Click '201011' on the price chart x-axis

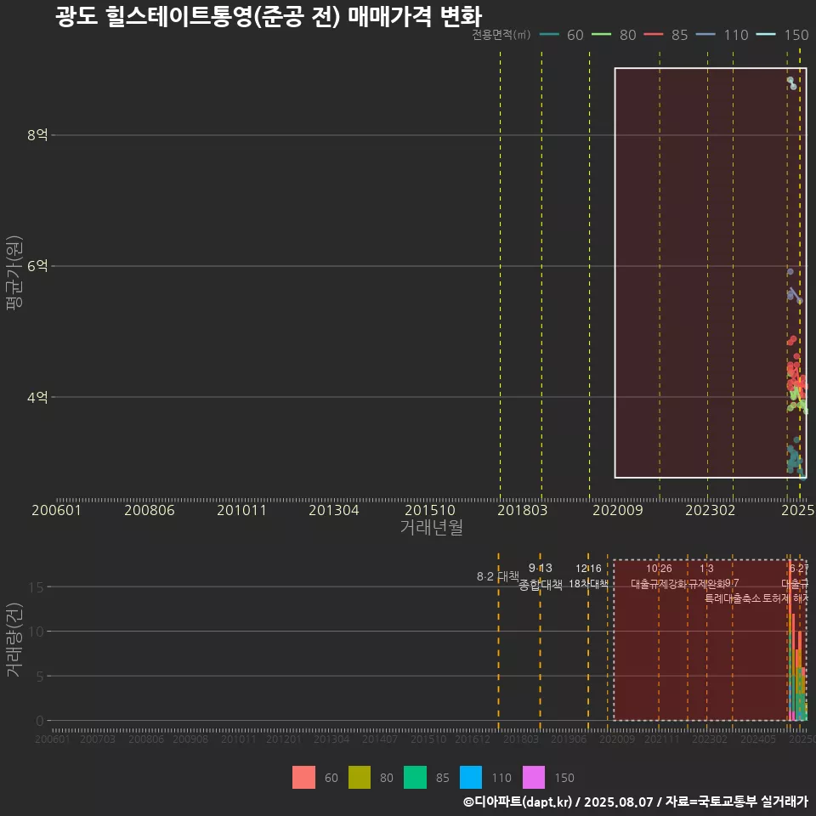click(x=241, y=510)
